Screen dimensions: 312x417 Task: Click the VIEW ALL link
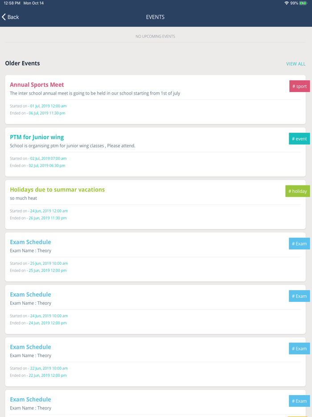[x=296, y=64]
